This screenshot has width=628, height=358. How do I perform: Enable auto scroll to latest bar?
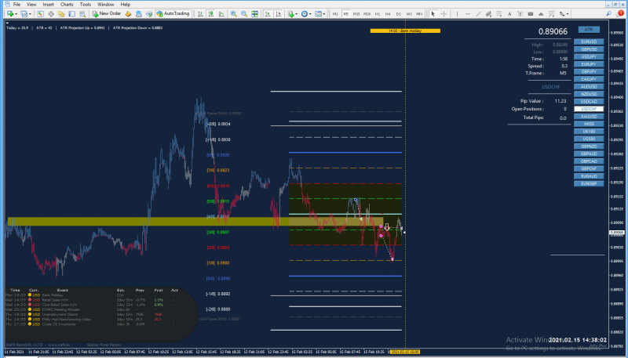click(x=268, y=13)
